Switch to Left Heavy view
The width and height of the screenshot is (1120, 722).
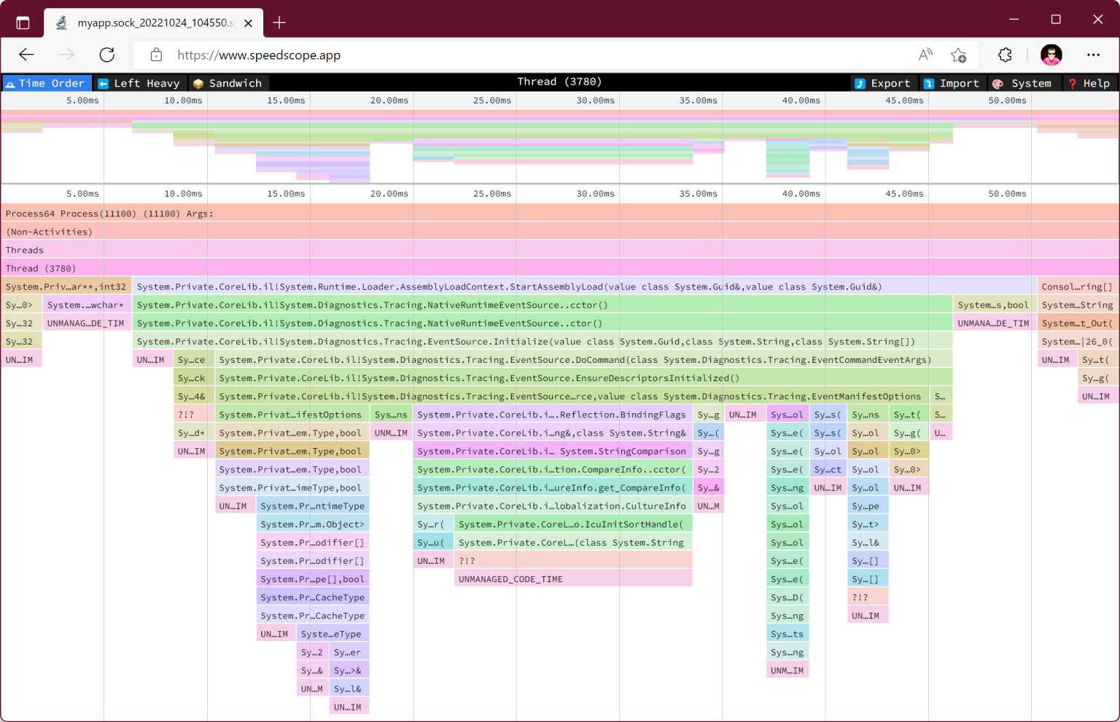coord(139,83)
